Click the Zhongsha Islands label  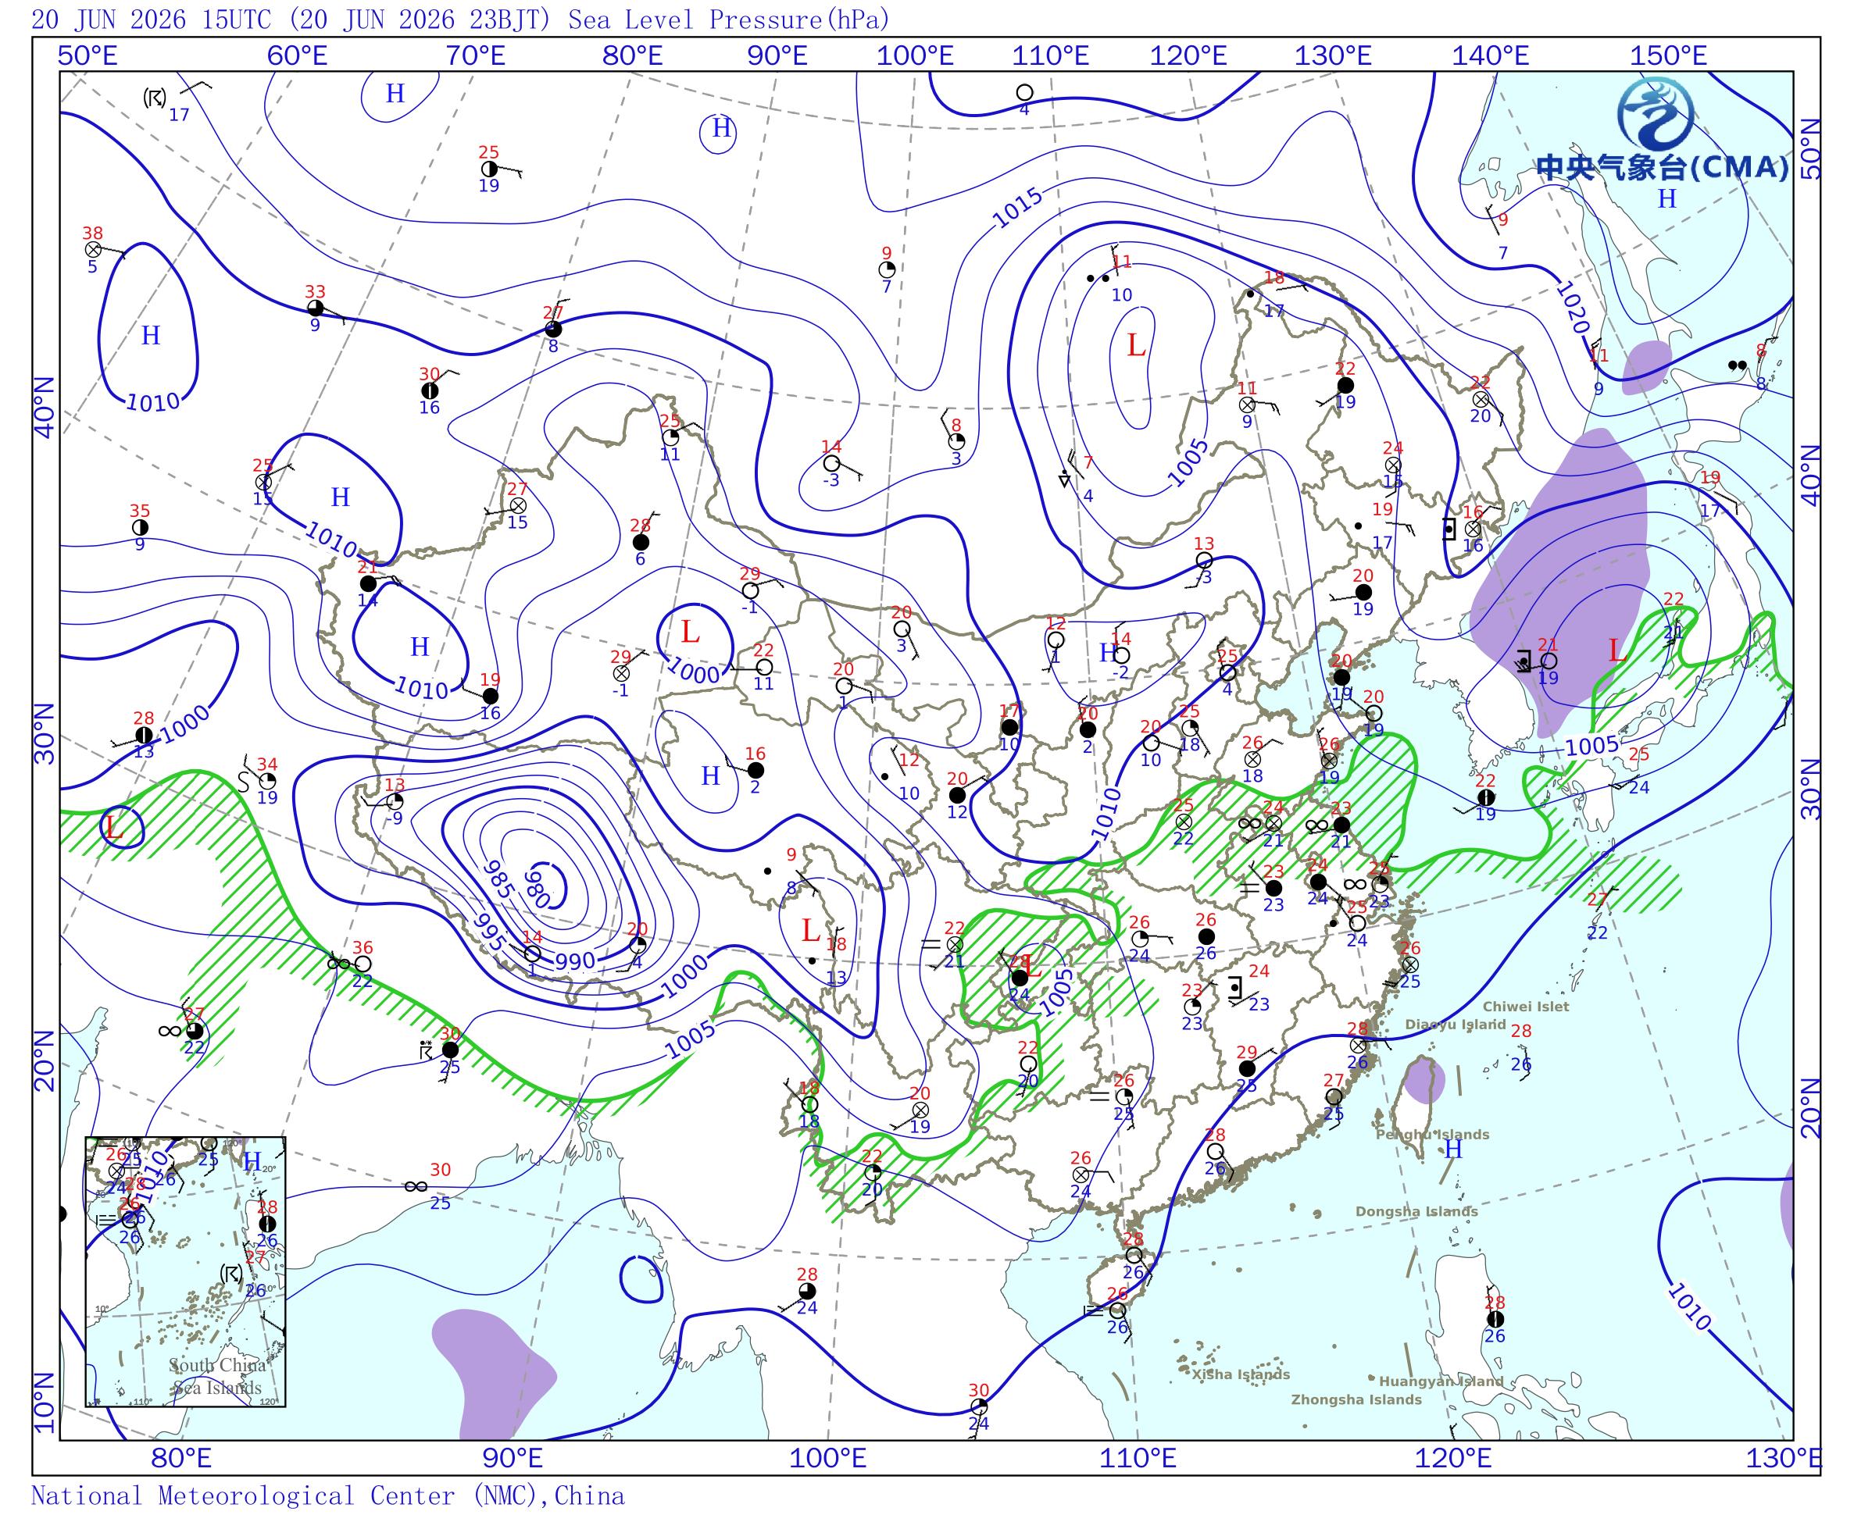1356,1400
